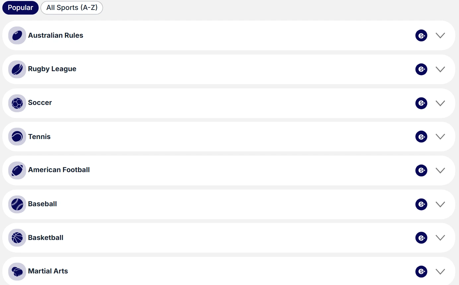The image size is (459, 285).
Task: Switch to All Sports (A-Z) tab
Action: coord(72,8)
